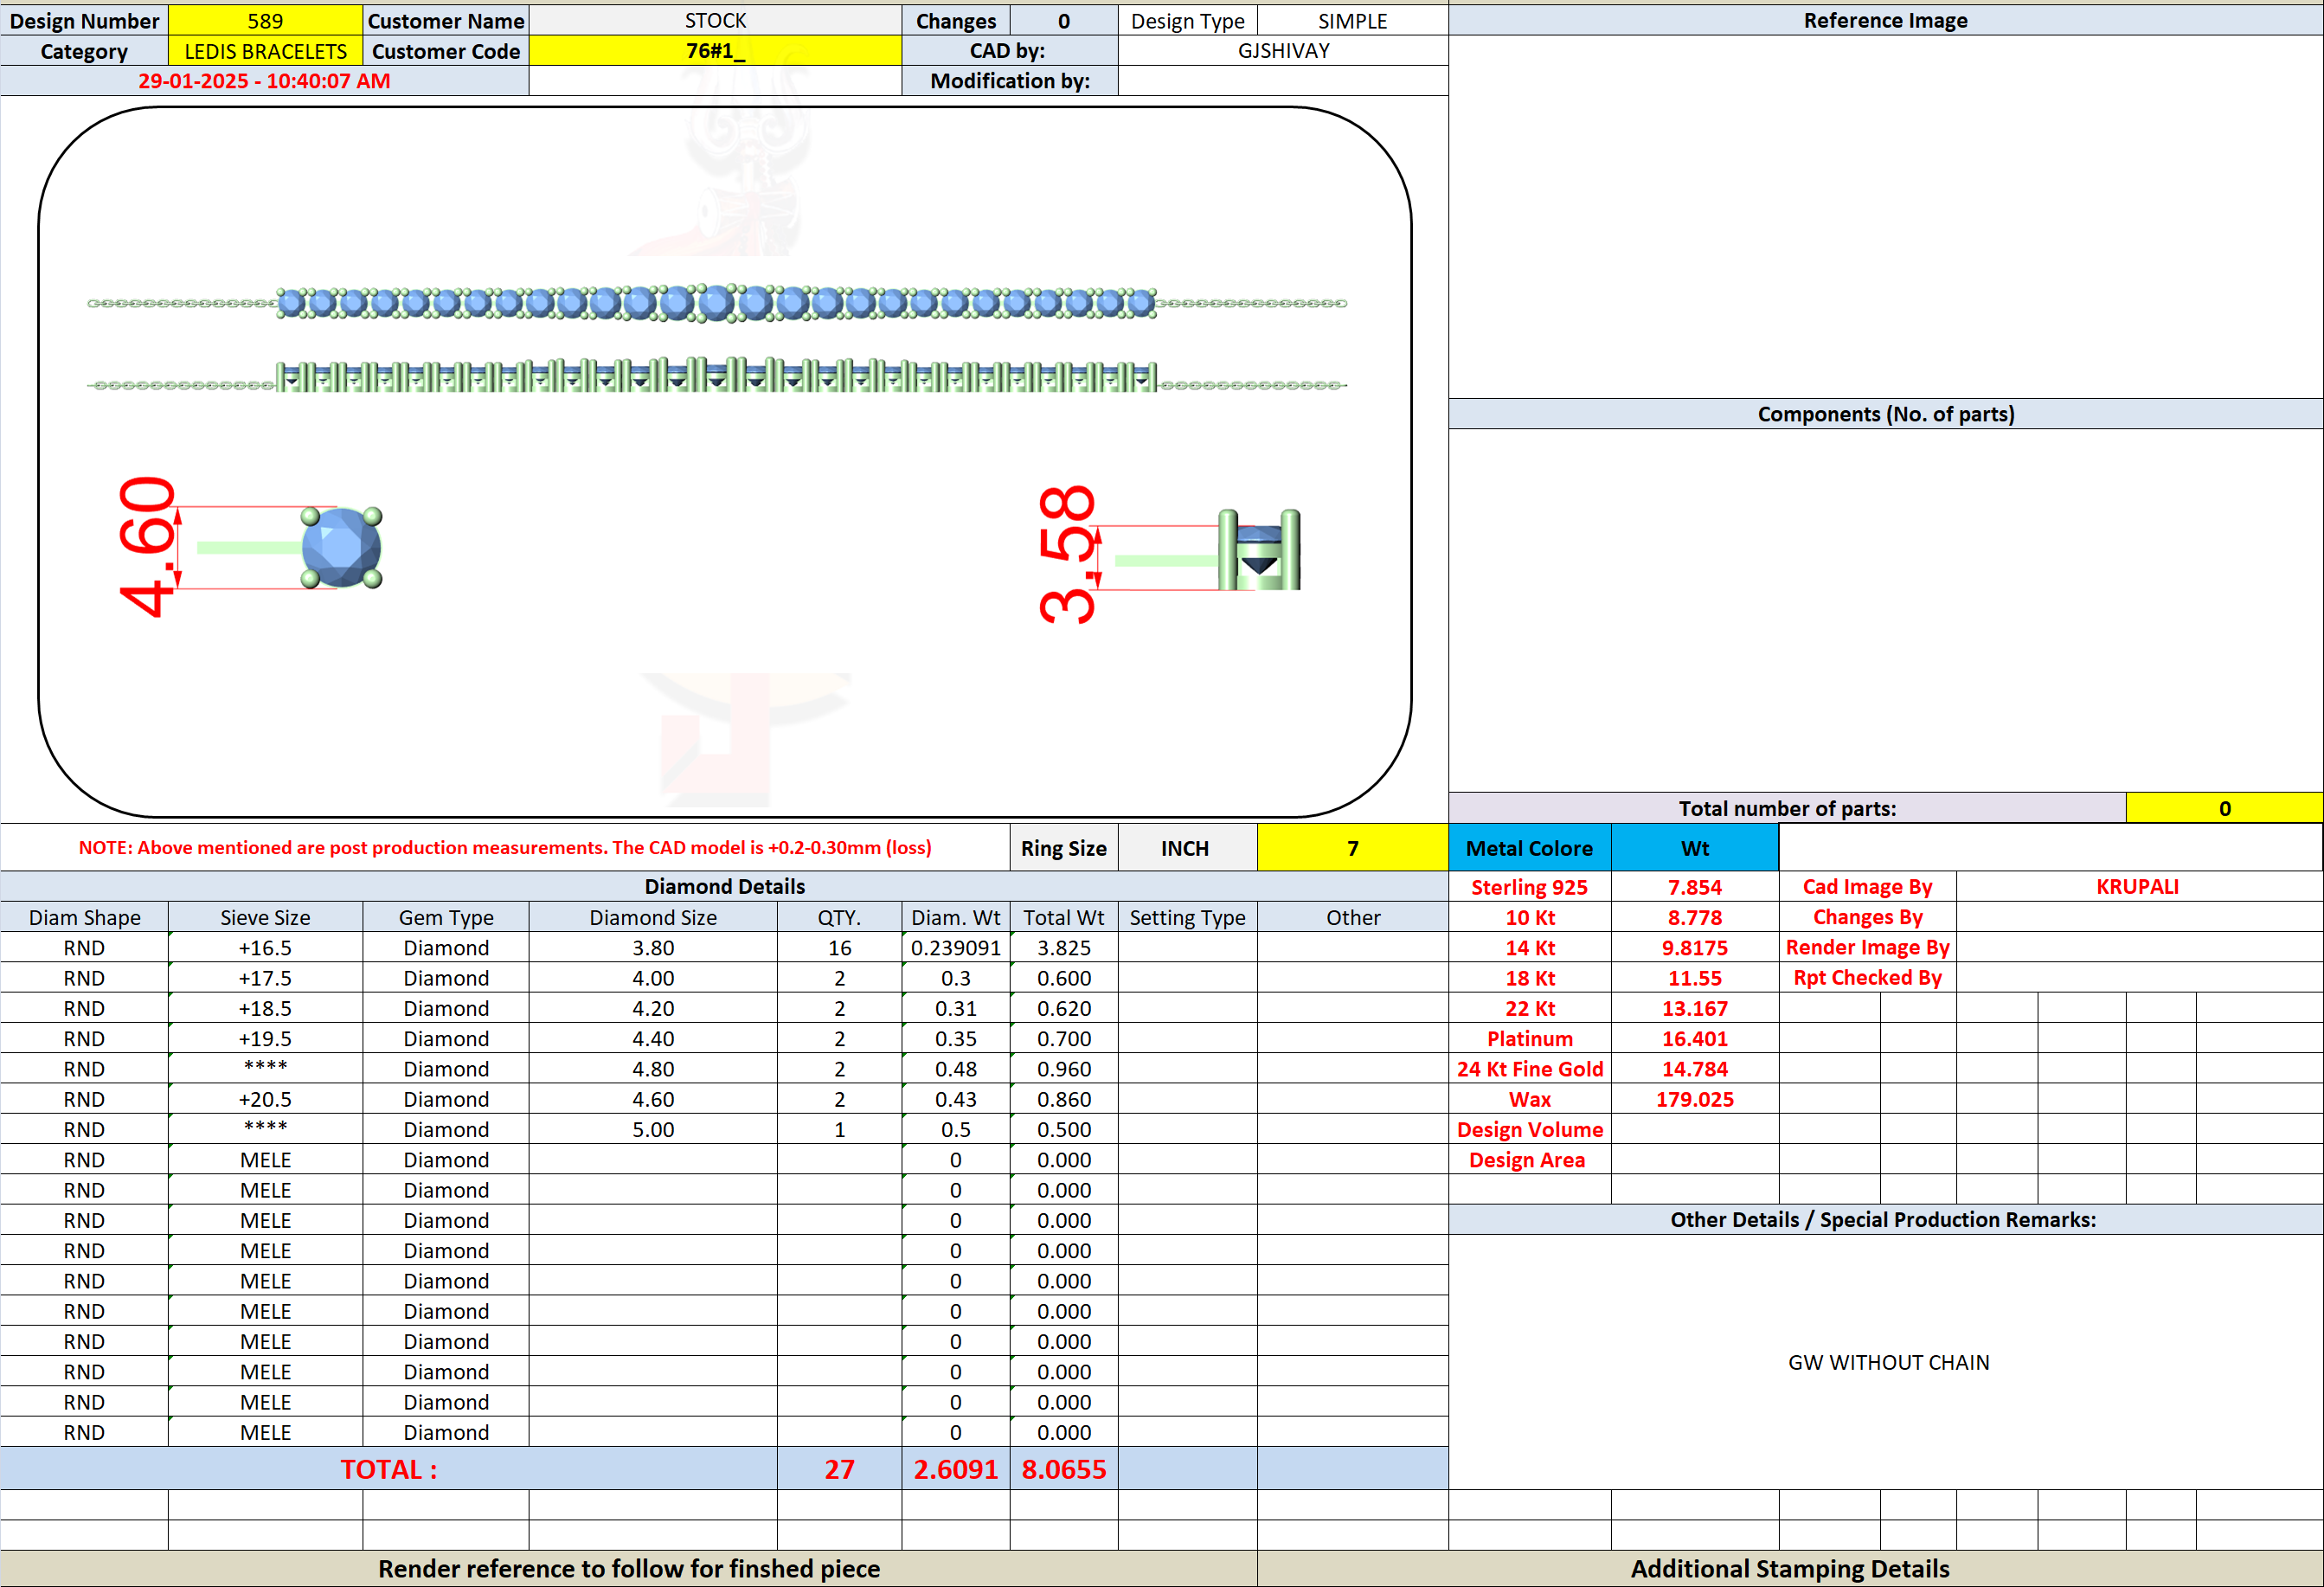This screenshot has width=2324, height=1587.
Task: Select the Diamond Size 3.80 cell
Action: tap(653, 947)
